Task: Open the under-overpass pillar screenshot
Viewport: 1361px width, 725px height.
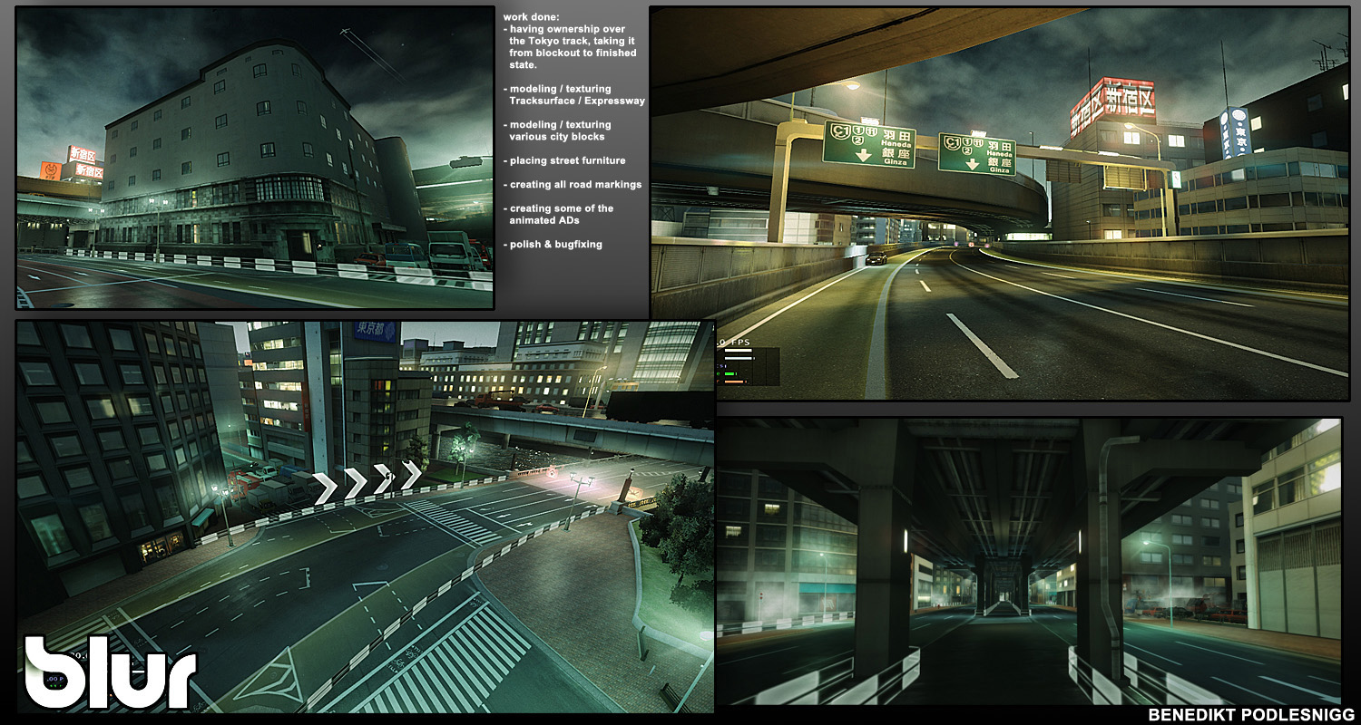Action: pos(1028,562)
